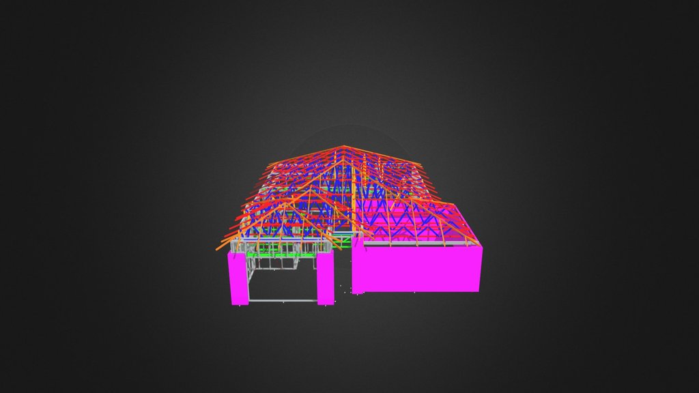Image resolution: width=699 pixels, height=393 pixels.
Task: Pick the leftmost magenta pillar of the frame
Action: coord(239,278)
